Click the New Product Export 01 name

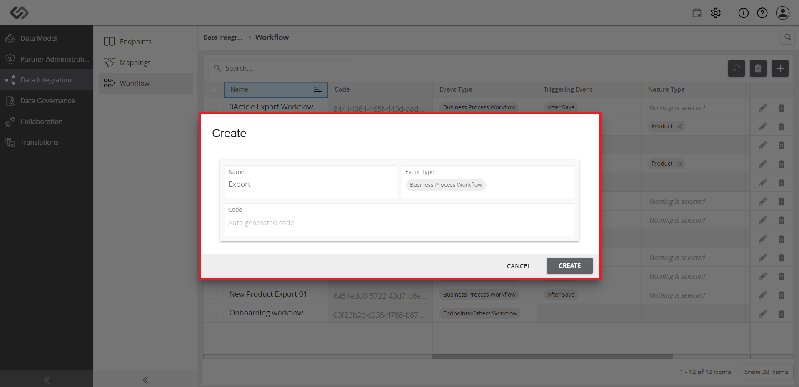point(268,294)
